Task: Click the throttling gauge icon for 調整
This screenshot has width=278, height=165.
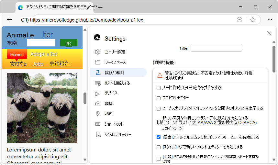Action: point(98,103)
